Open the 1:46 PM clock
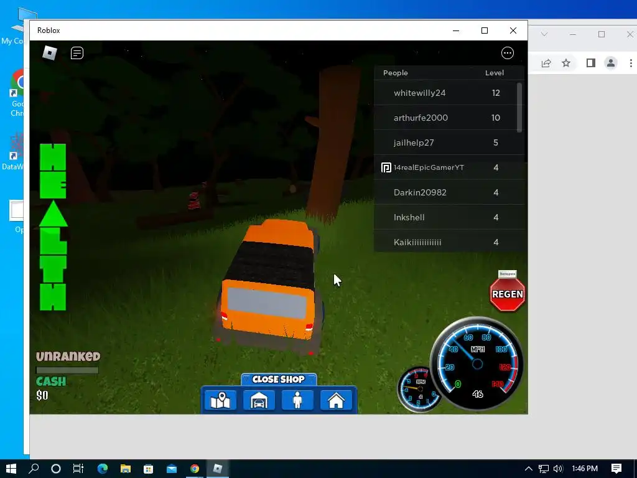 pyautogui.click(x=585, y=469)
